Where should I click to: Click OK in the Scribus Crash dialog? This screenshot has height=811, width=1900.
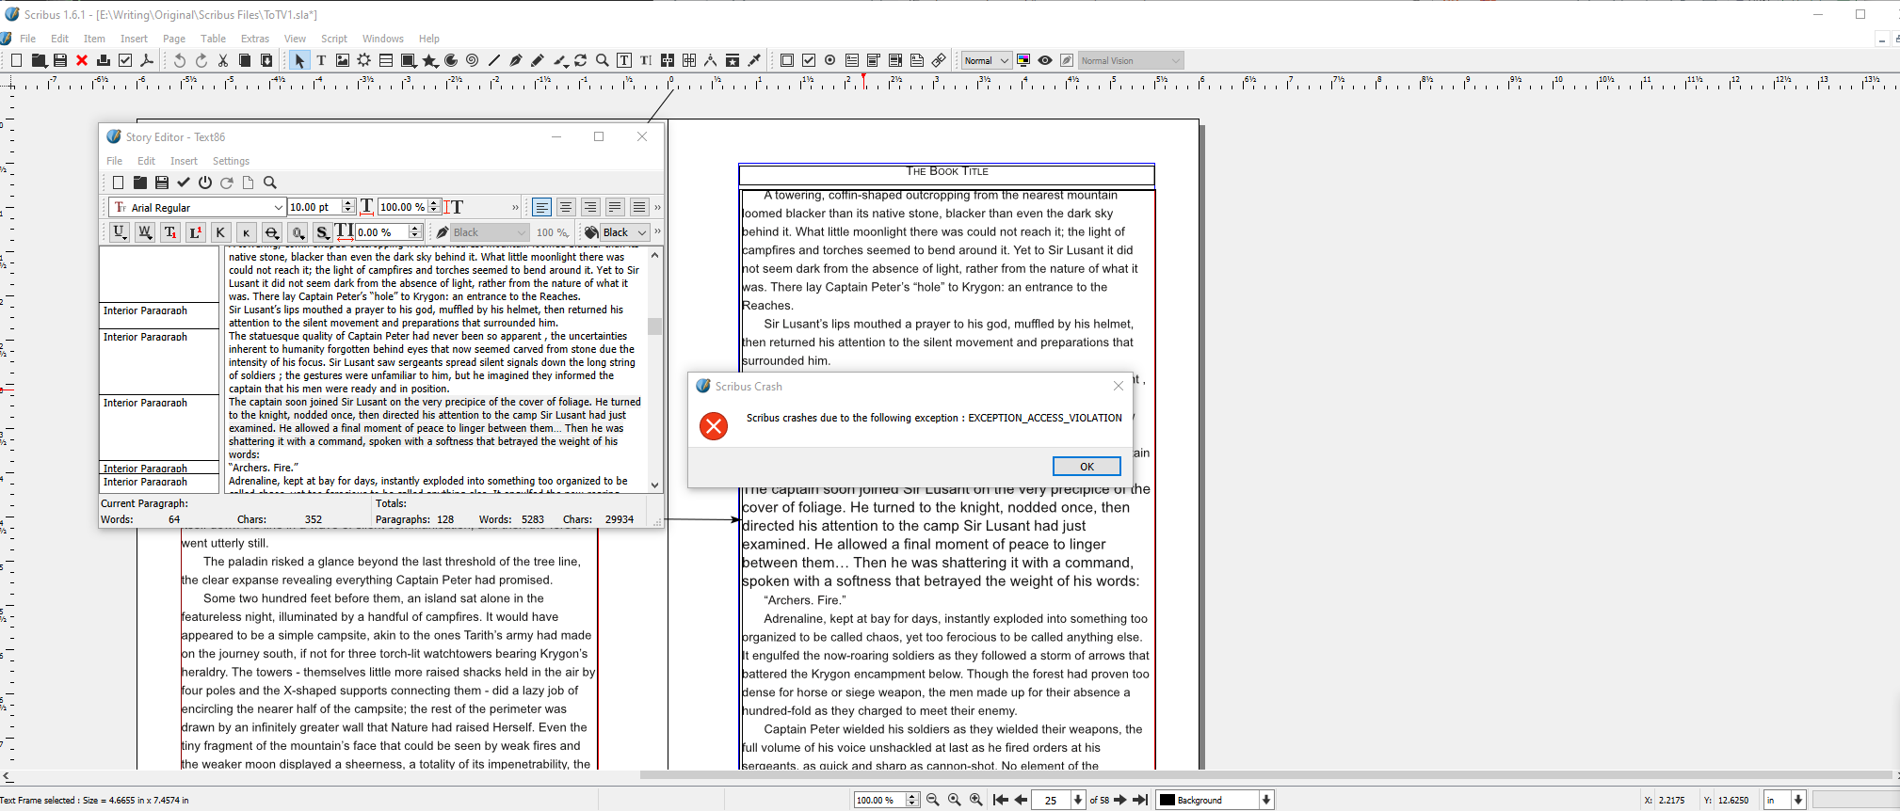point(1086,467)
